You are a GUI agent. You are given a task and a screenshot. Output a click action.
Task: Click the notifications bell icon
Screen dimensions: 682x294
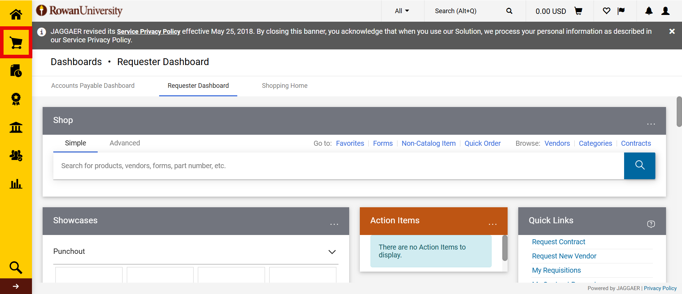tap(649, 11)
